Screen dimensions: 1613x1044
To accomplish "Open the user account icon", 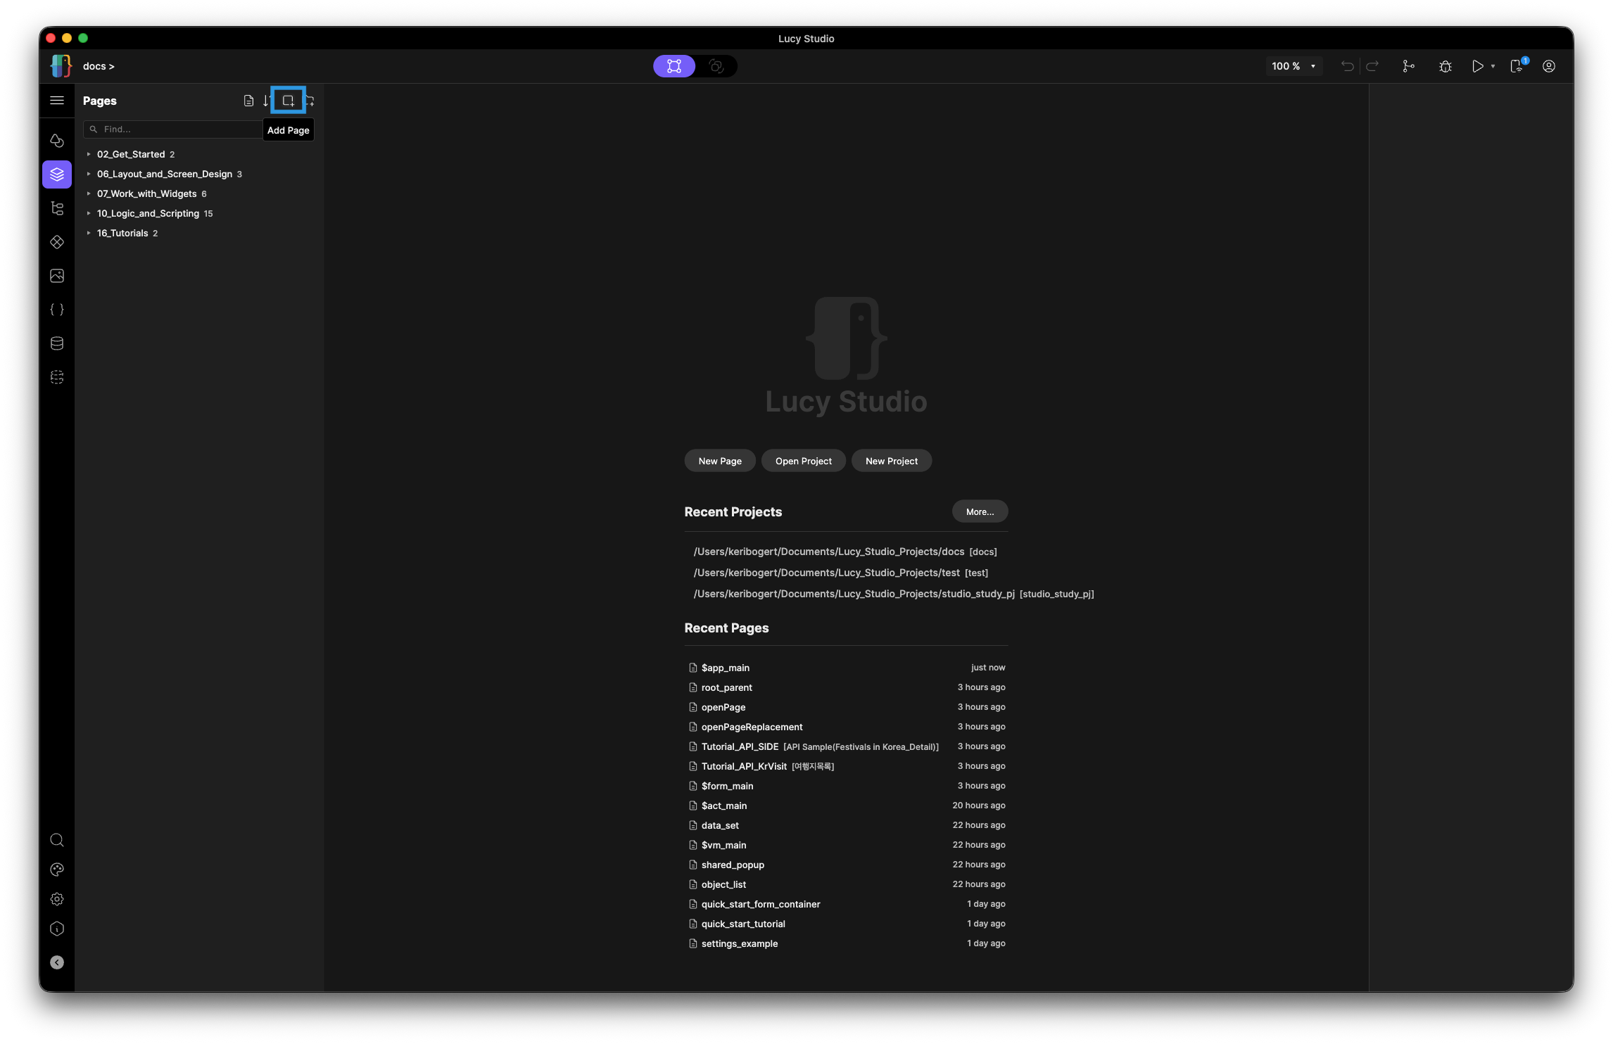I will pyautogui.click(x=1549, y=66).
